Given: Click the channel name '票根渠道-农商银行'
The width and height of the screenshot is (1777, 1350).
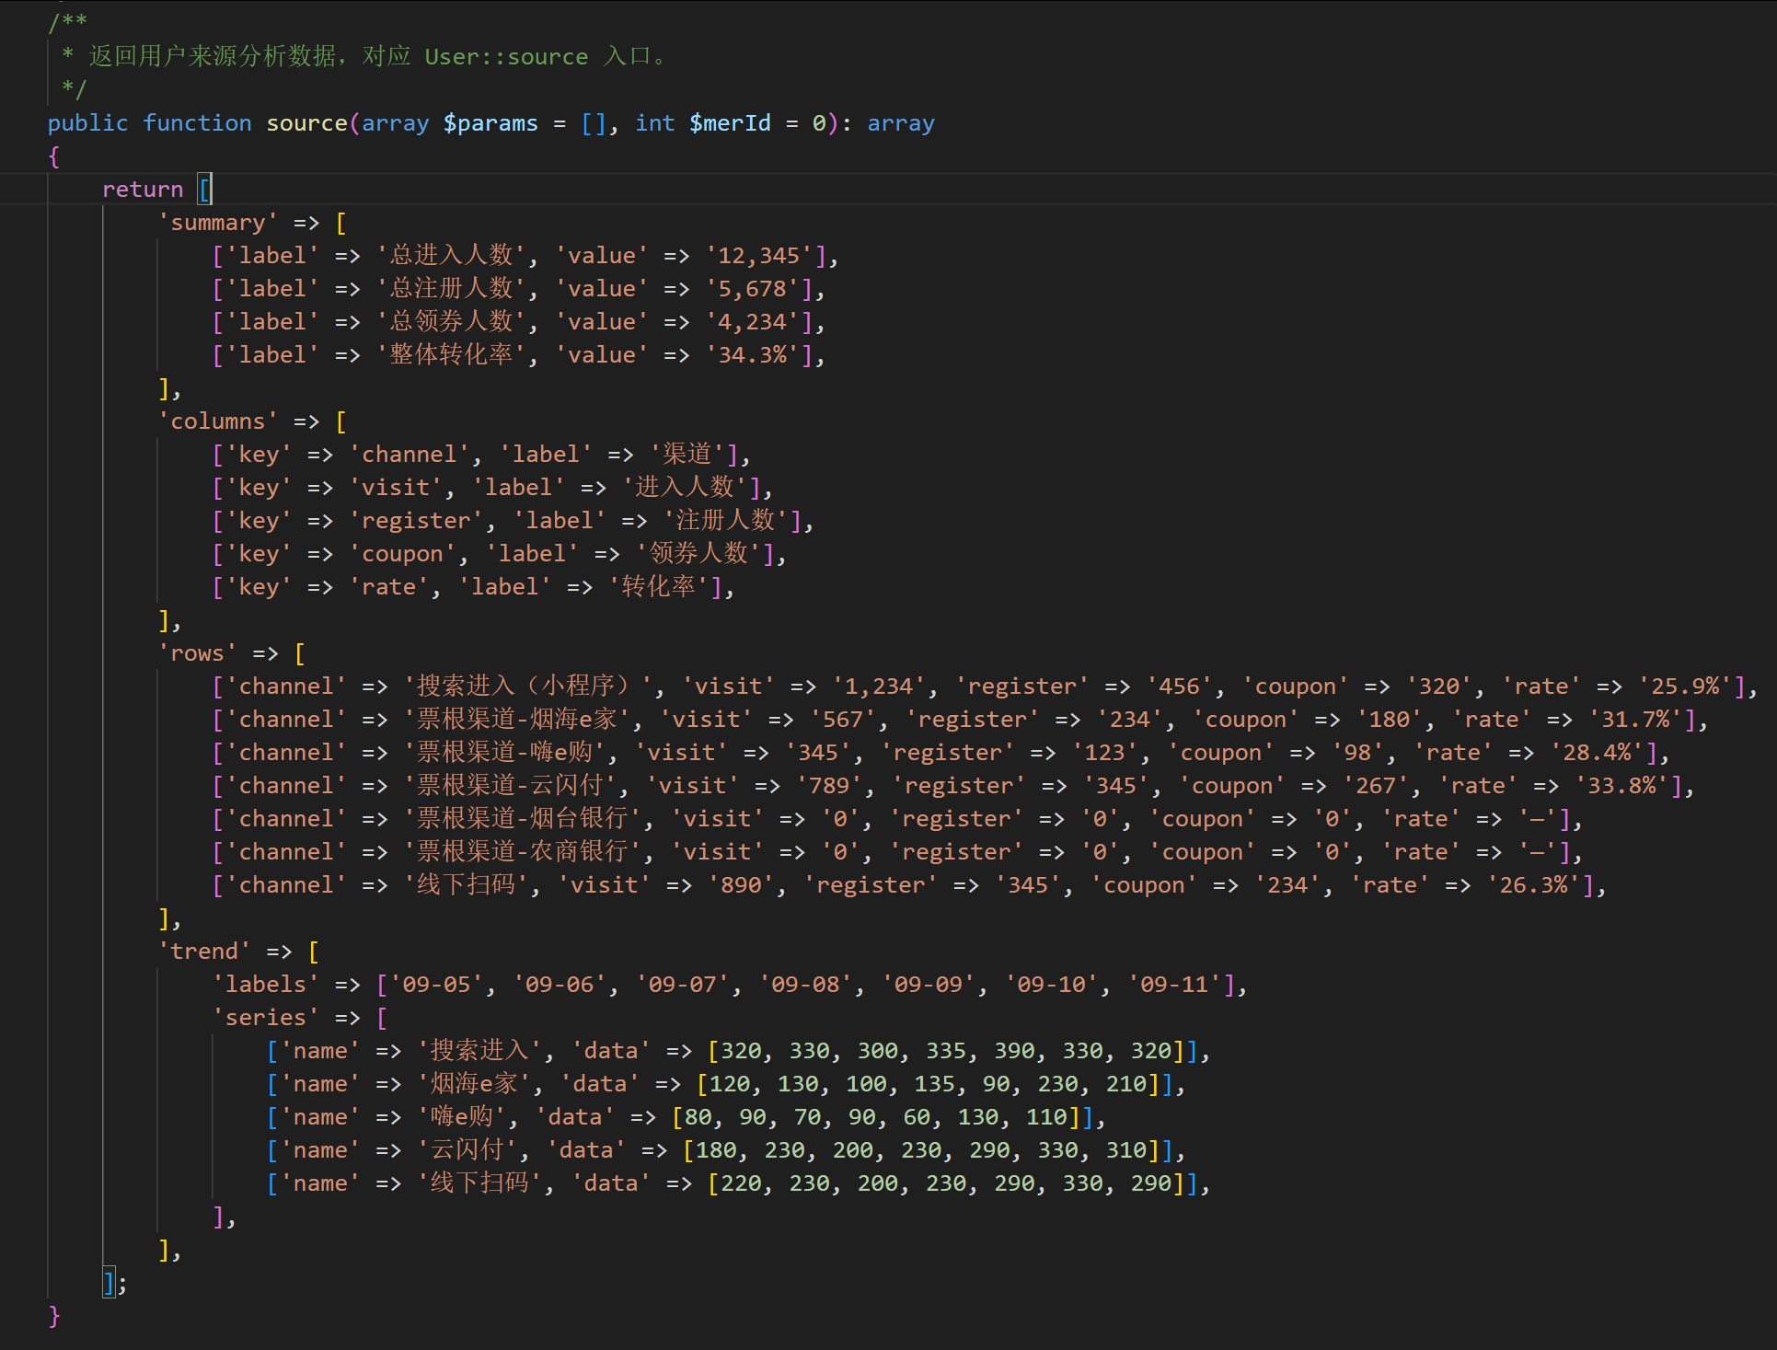Looking at the screenshot, I should point(523,852).
